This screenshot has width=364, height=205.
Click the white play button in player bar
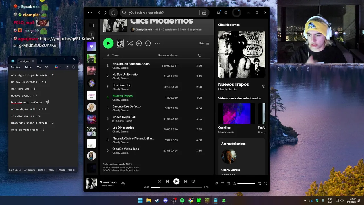coord(176,181)
